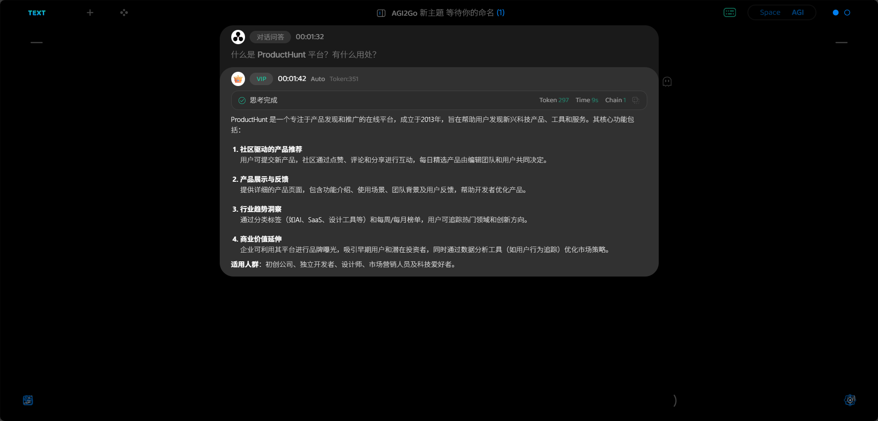This screenshot has width=878, height=421.
Task: Open the ghost icon on the right edge
Action: (667, 81)
